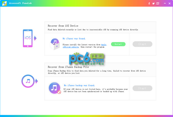Click the 'No iTunes backup was found.' message

79,86
